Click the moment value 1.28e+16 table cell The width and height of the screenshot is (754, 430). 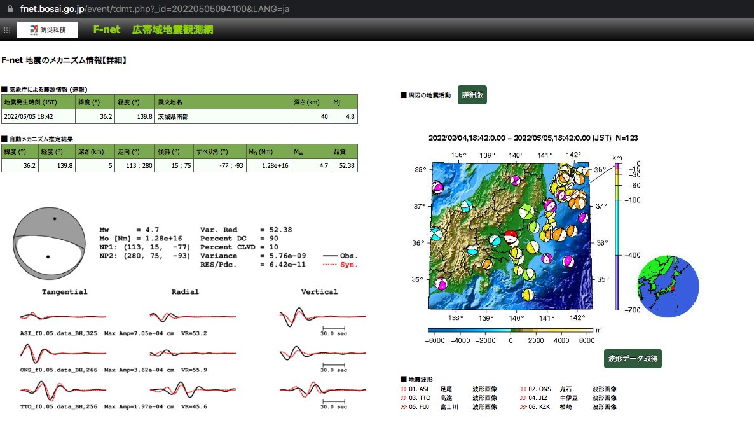coord(268,165)
